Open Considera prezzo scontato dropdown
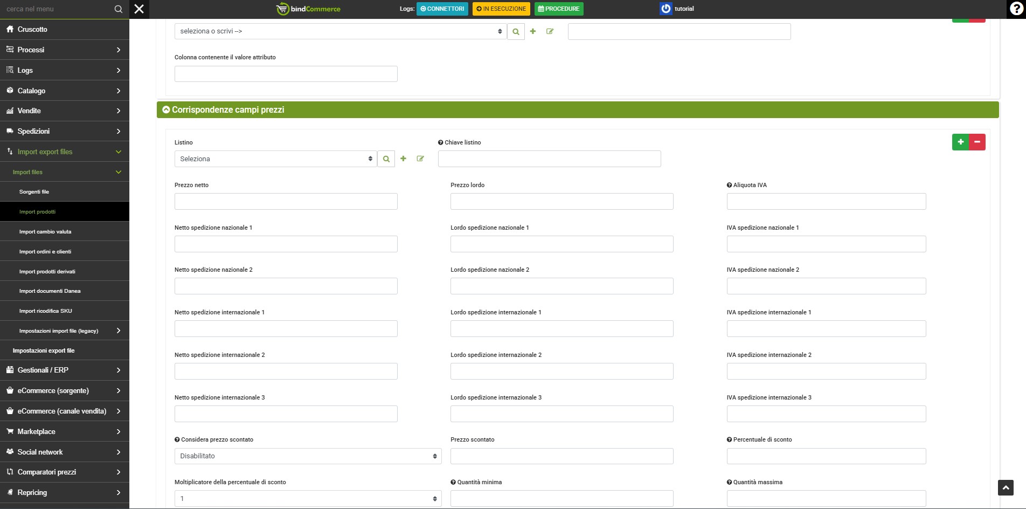The image size is (1026, 509). point(308,456)
